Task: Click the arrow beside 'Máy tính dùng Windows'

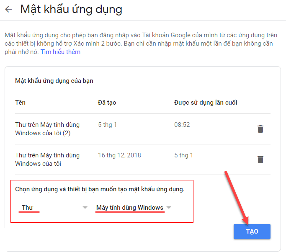Action: pyautogui.click(x=169, y=208)
